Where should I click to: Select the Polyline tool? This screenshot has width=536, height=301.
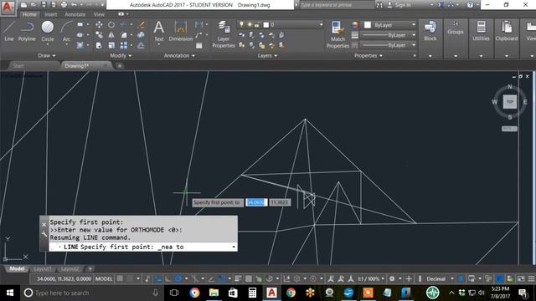27,31
